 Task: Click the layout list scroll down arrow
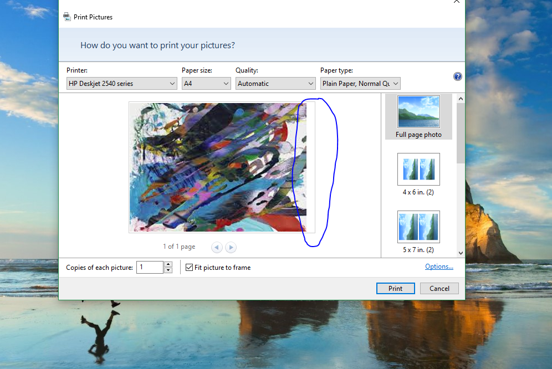[x=461, y=253]
